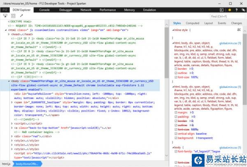The width and height of the screenshot is (247, 167).
Task: Maximize the F12 Developer Tools window
Action: (230, 3)
